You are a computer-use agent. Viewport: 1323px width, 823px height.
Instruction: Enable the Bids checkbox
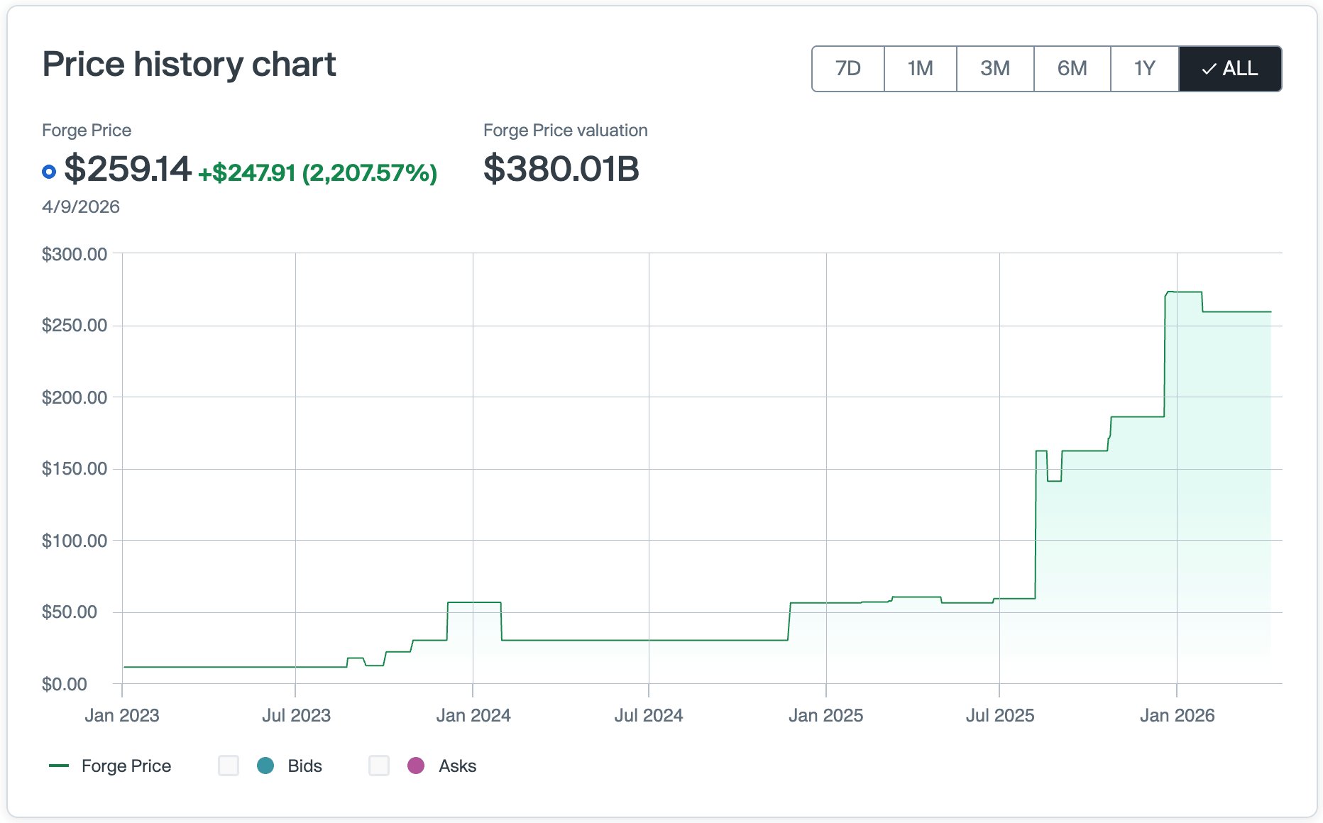[x=228, y=766]
